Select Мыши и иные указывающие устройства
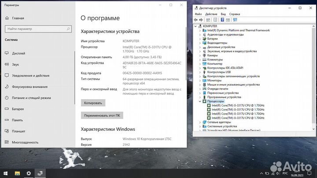 [x=233, y=85]
